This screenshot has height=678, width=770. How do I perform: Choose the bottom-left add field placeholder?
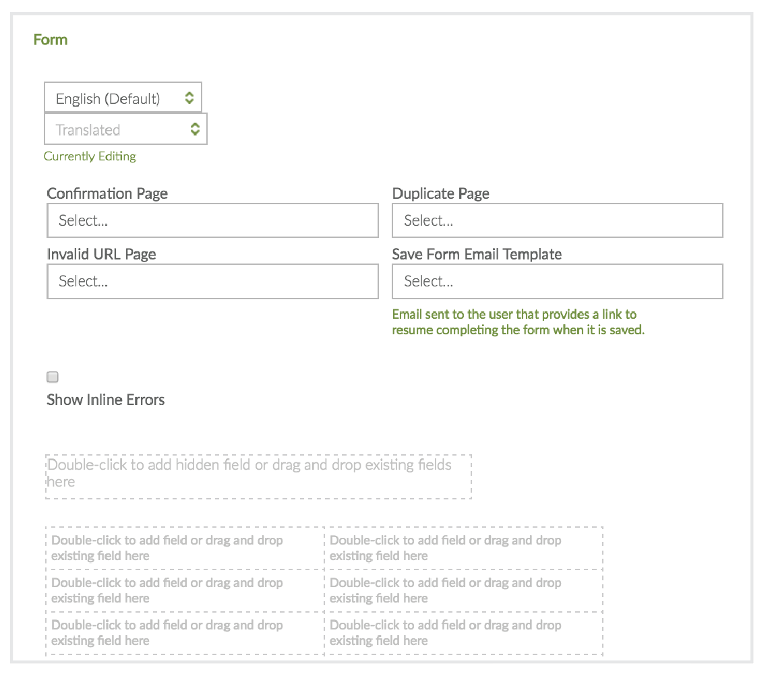(185, 633)
